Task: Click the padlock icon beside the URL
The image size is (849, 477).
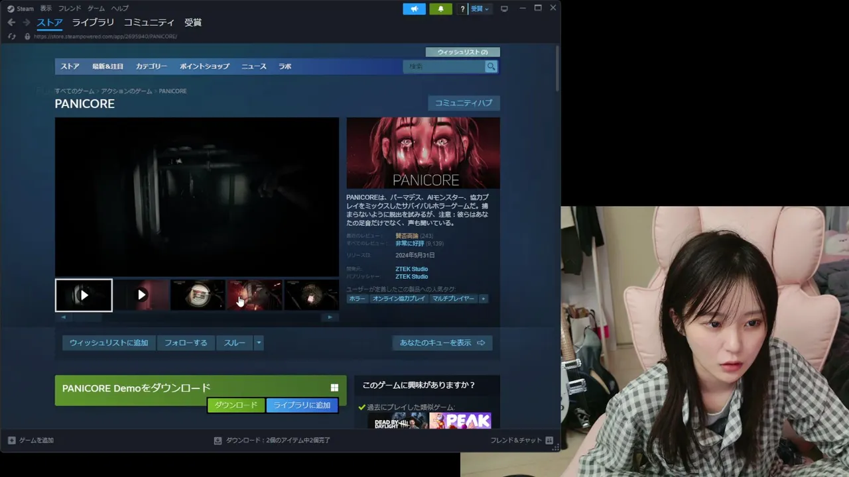Action: (x=27, y=36)
